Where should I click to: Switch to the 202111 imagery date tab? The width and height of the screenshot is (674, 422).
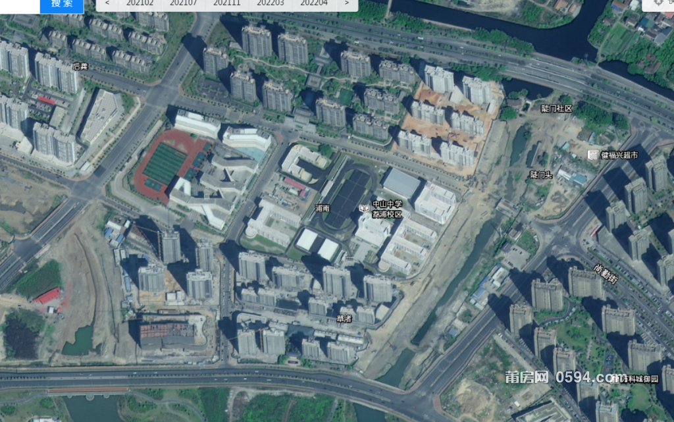click(x=227, y=5)
